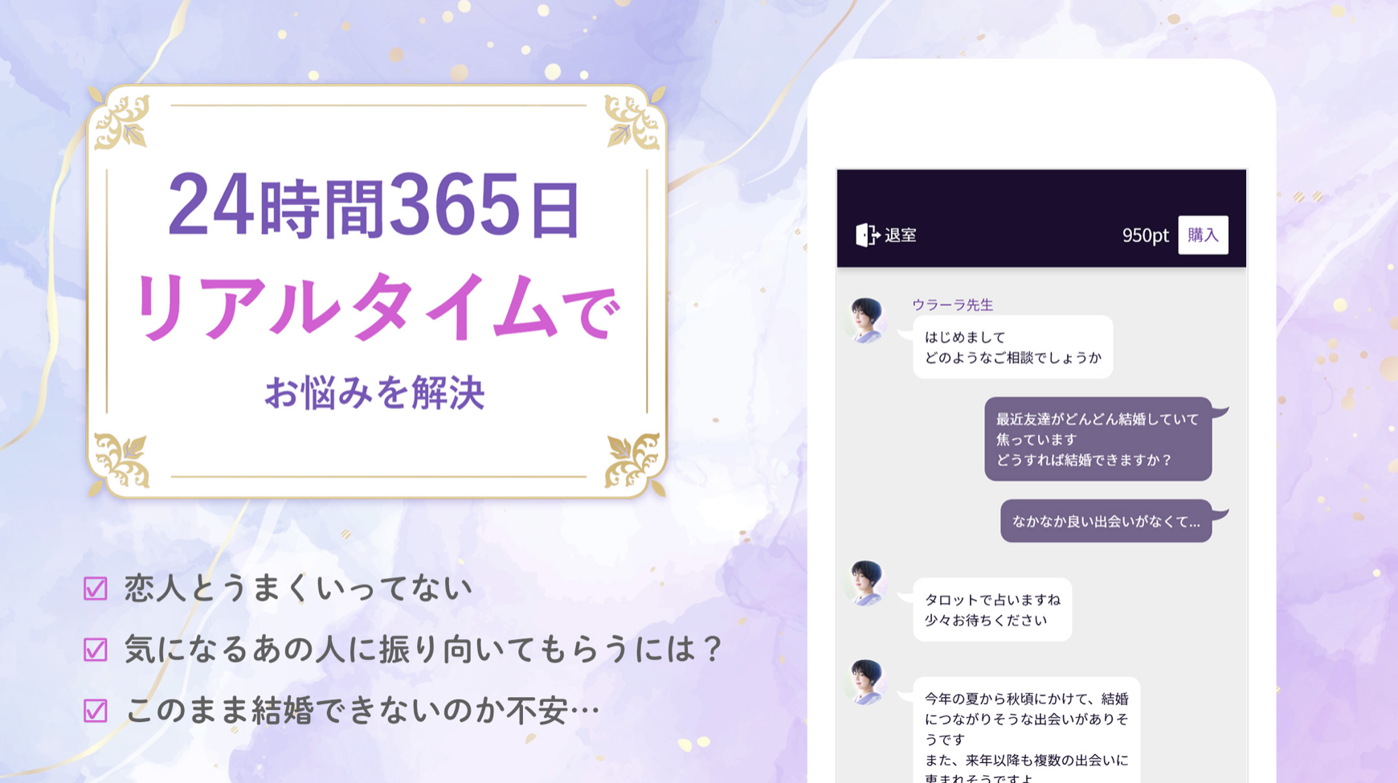Tap the 退室 exit door icon
The image size is (1398, 783).
pyautogui.click(x=867, y=235)
